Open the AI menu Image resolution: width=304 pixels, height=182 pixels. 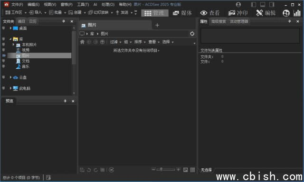pos(95,4)
